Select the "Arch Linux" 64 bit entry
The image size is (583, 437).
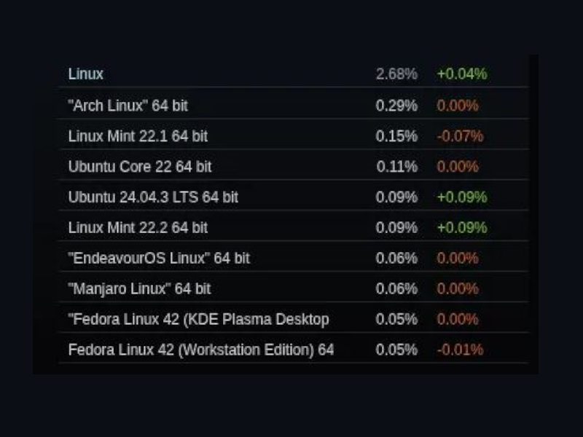[x=128, y=106]
